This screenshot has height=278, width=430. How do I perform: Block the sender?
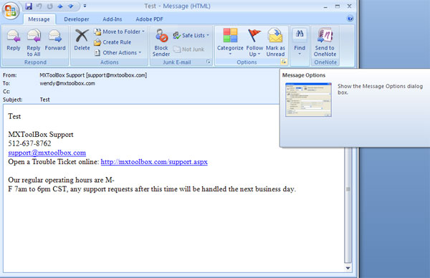161,43
